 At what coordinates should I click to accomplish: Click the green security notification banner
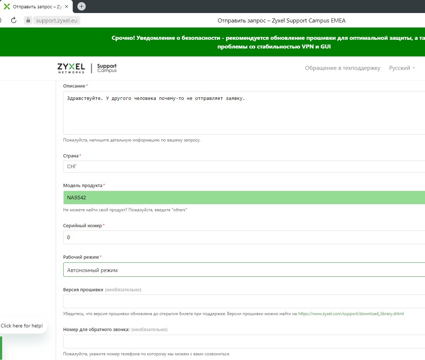point(213,42)
